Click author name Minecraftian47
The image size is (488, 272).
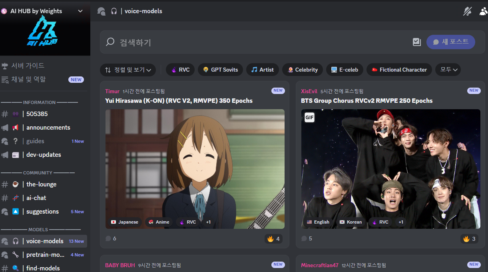click(320, 265)
